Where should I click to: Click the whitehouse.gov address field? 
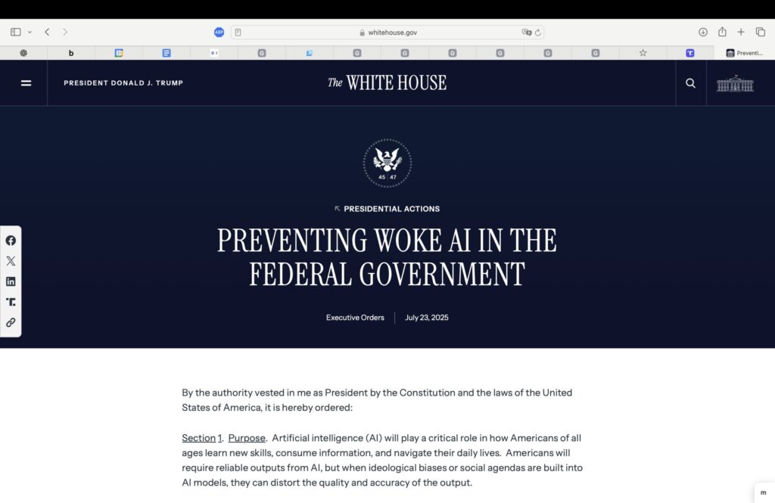[387, 33]
